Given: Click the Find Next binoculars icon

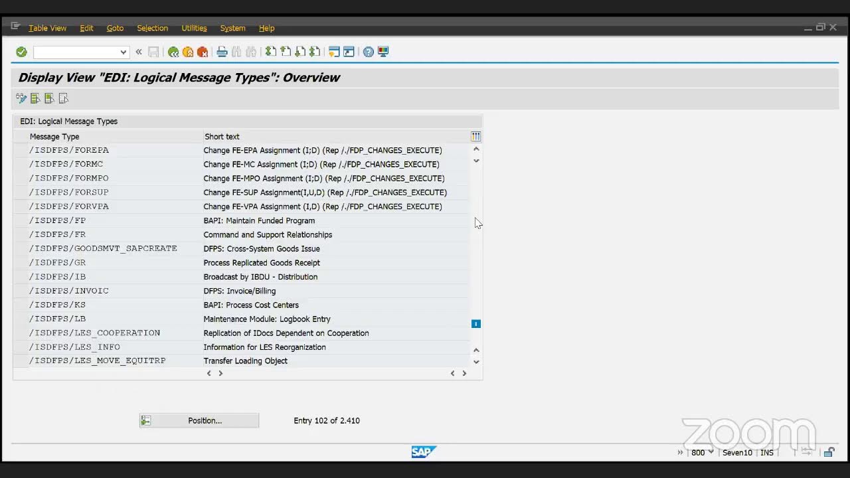Looking at the screenshot, I should coord(251,52).
